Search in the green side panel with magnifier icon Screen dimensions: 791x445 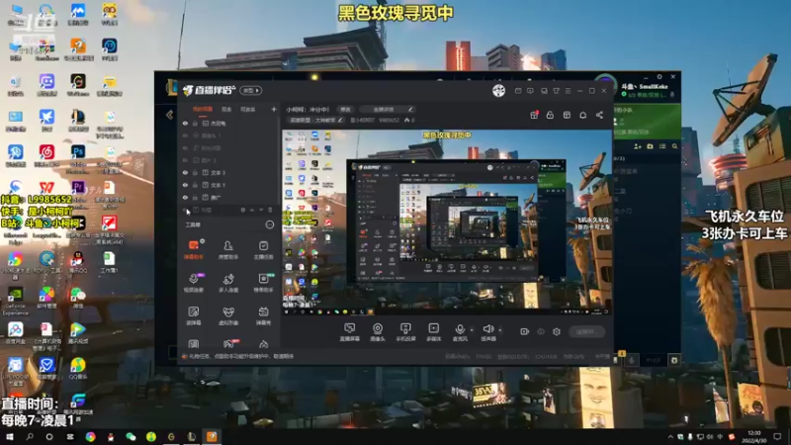pyautogui.click(x=674, y=146)
